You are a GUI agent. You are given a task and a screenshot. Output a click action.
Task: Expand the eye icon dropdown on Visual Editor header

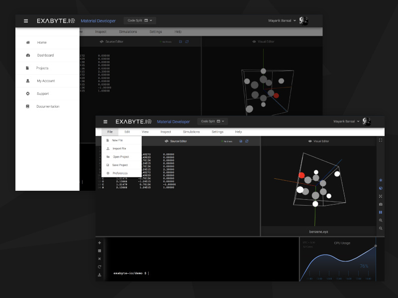(x=310, y=140)
